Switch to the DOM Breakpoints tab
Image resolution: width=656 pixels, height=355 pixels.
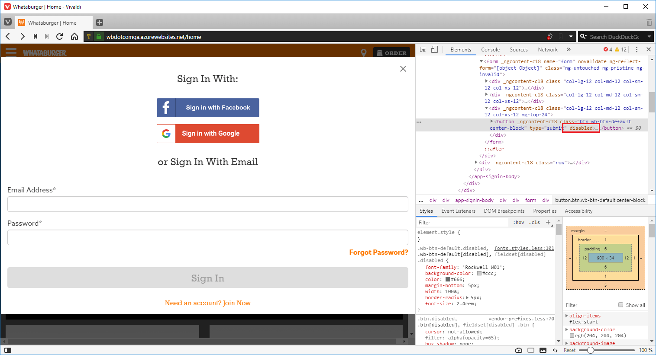tap(504, 211)
